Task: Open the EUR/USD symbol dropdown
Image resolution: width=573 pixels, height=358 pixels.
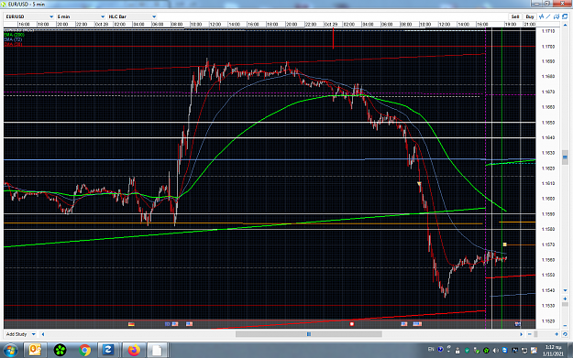Action: pyautogui.click(x=29, y=16)
